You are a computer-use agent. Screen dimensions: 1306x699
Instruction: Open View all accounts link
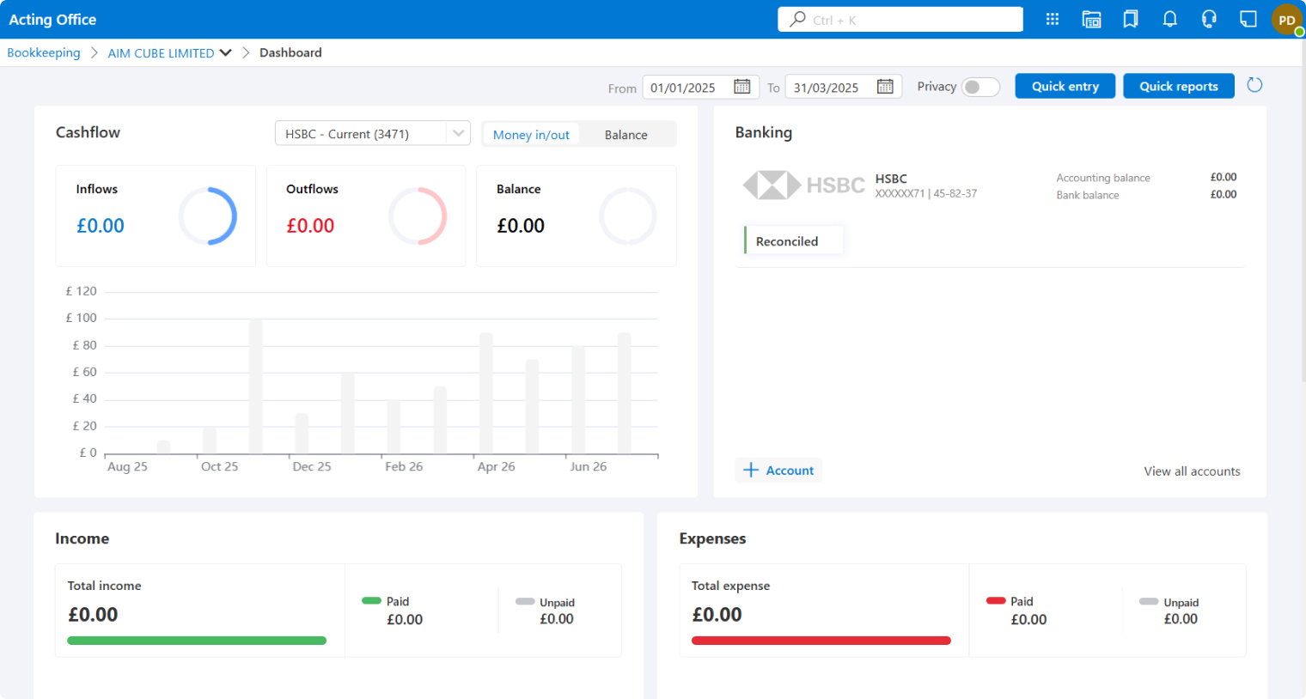[1192, 471]
